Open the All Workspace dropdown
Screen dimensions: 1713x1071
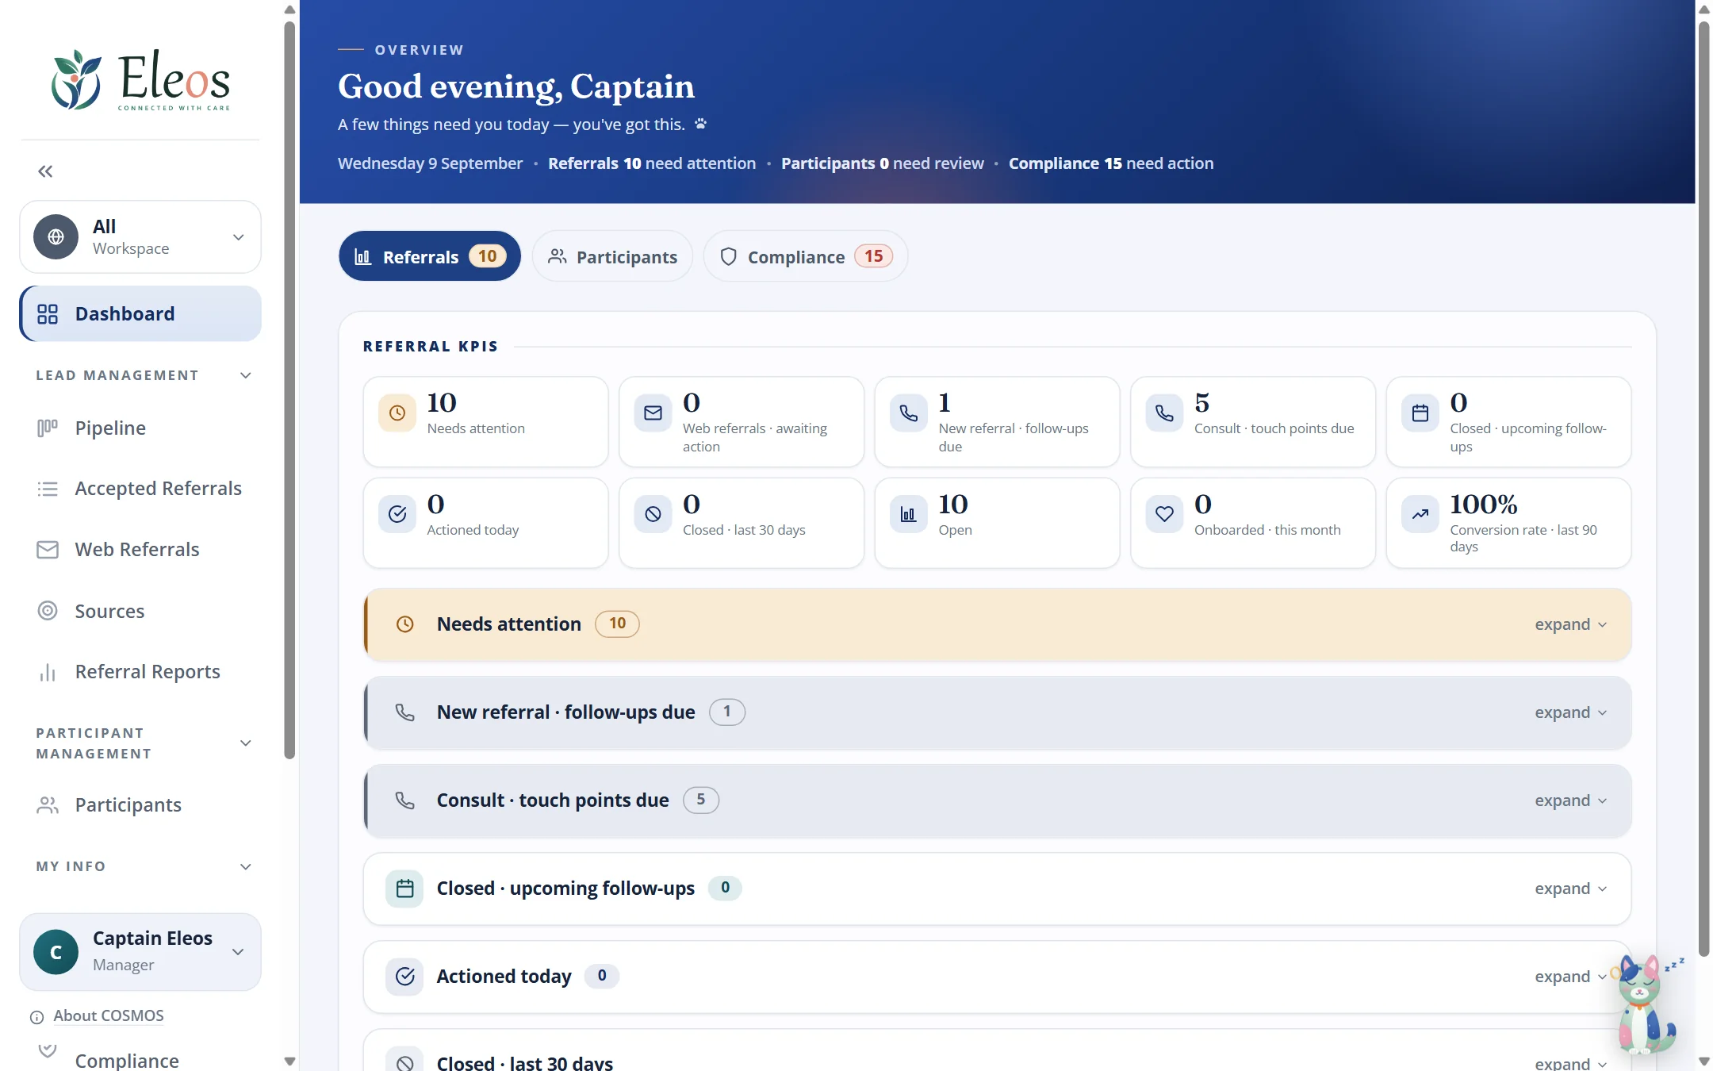pos(140,236)
